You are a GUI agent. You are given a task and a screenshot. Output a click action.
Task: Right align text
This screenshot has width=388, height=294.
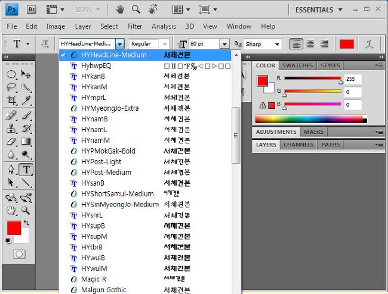(324, 44)
